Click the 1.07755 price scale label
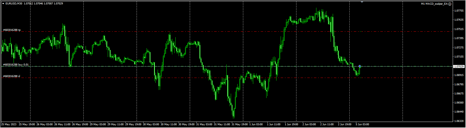This screenshot has width=466, height=128. click(459, 11)
